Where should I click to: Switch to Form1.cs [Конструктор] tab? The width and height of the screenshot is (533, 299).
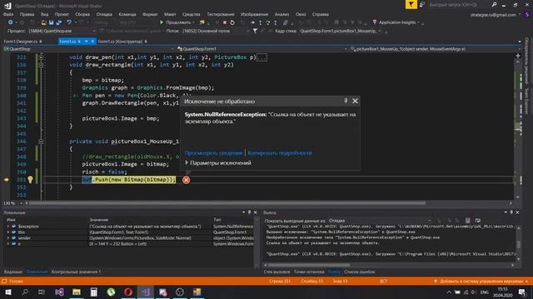coord(122,42)
